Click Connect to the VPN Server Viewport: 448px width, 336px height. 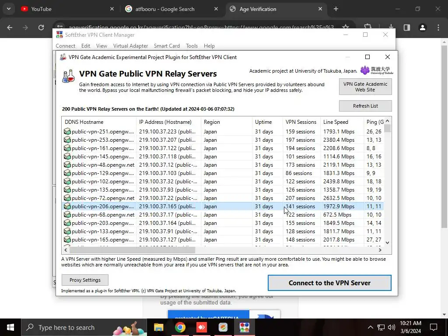click(329, 283)
